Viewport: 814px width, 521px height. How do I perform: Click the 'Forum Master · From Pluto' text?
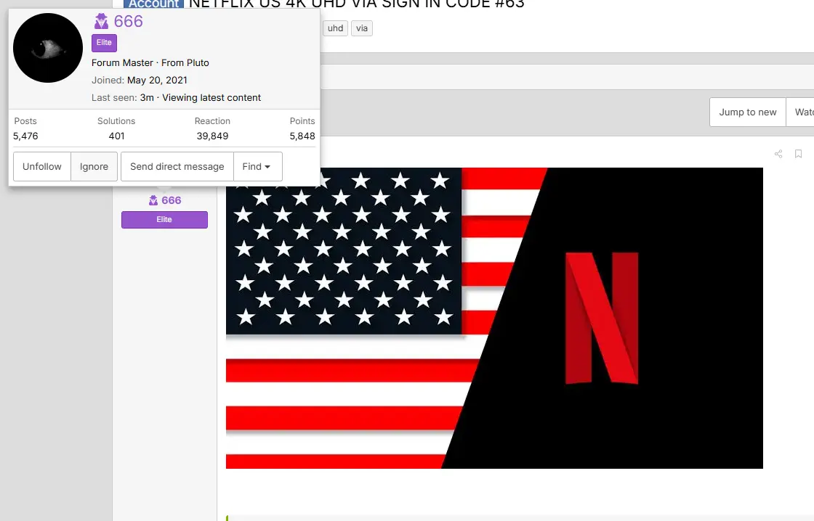coord(150,62)
